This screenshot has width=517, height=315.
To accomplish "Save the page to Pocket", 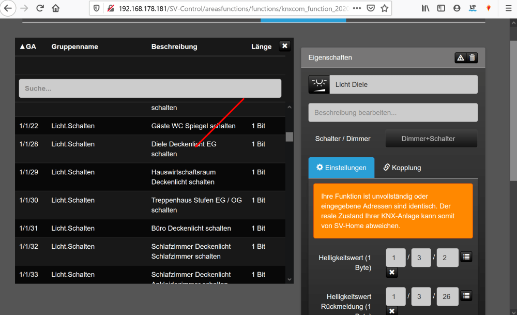I will [371, 9].
